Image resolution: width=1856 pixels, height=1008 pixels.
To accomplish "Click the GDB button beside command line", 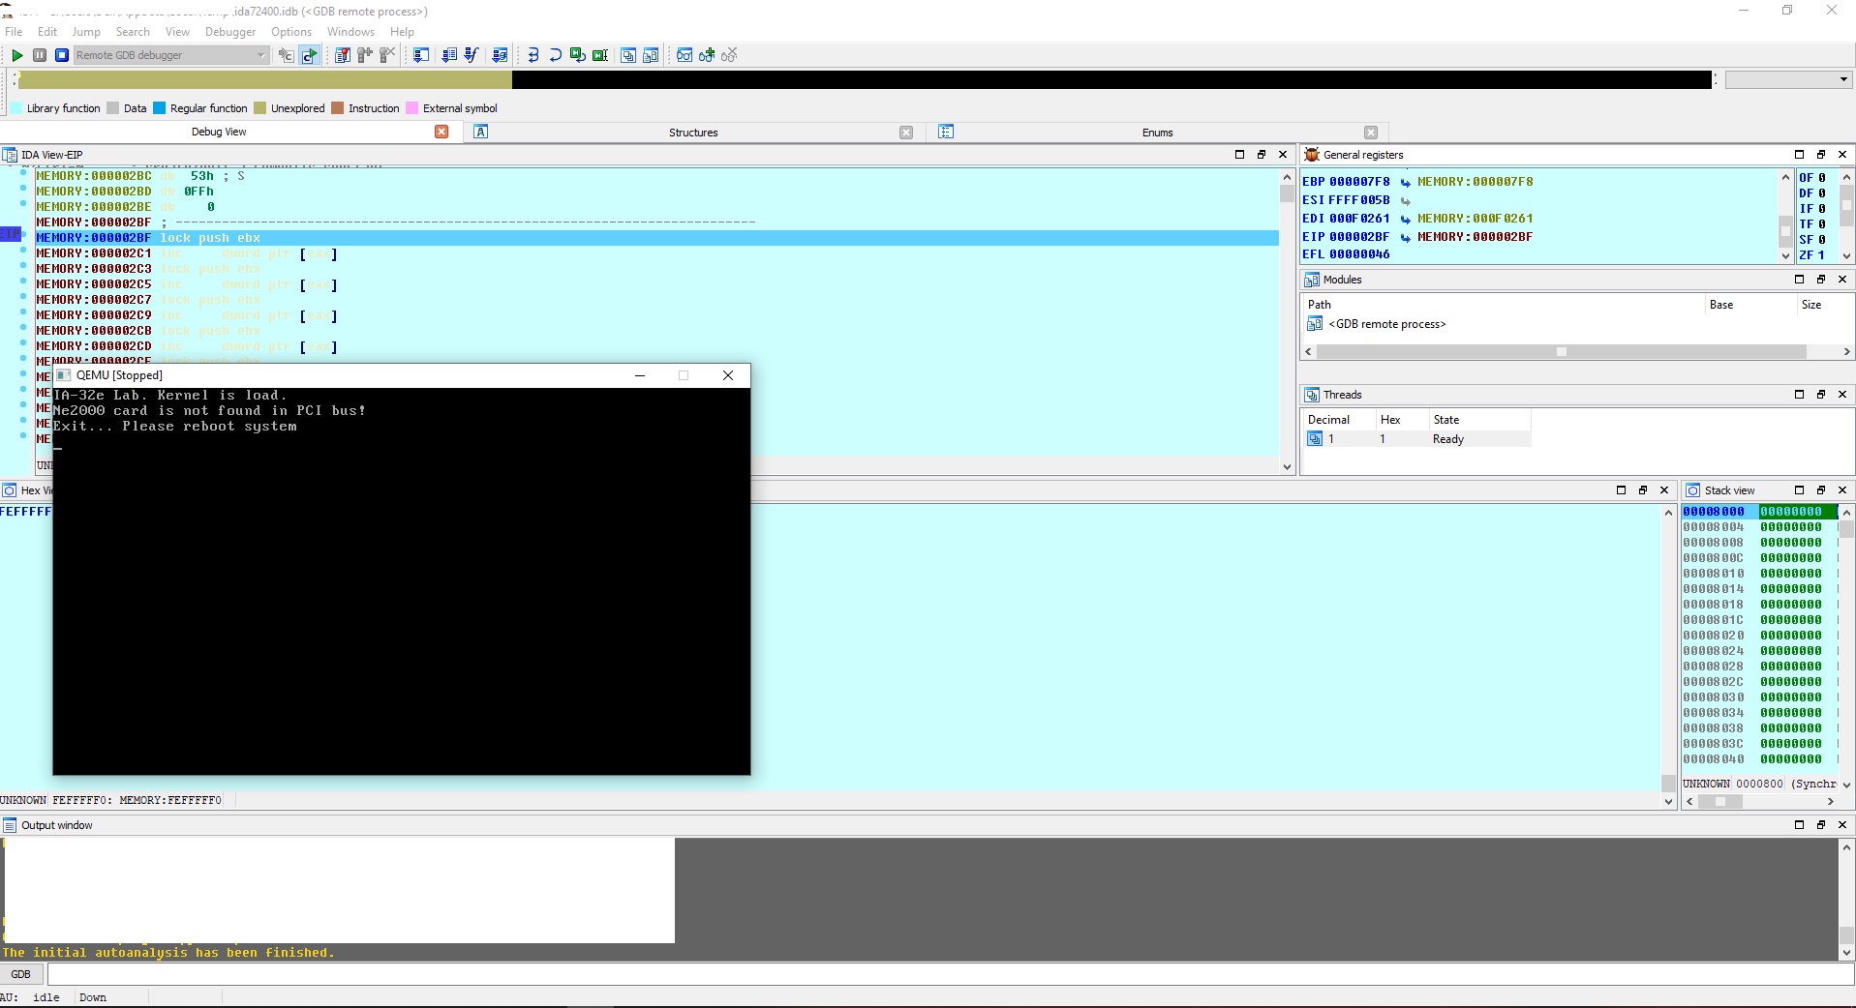I will point(20,974).
